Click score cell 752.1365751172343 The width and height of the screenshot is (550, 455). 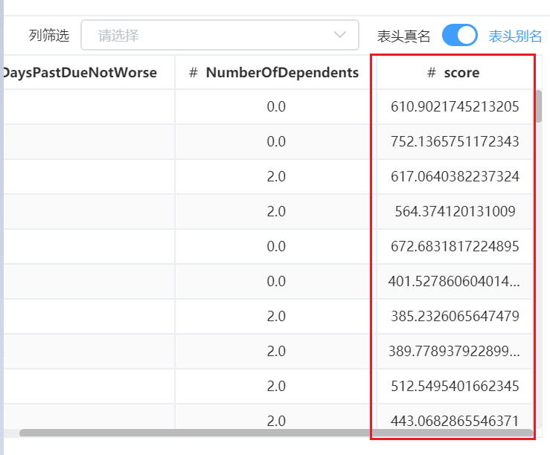pos(455,141)
